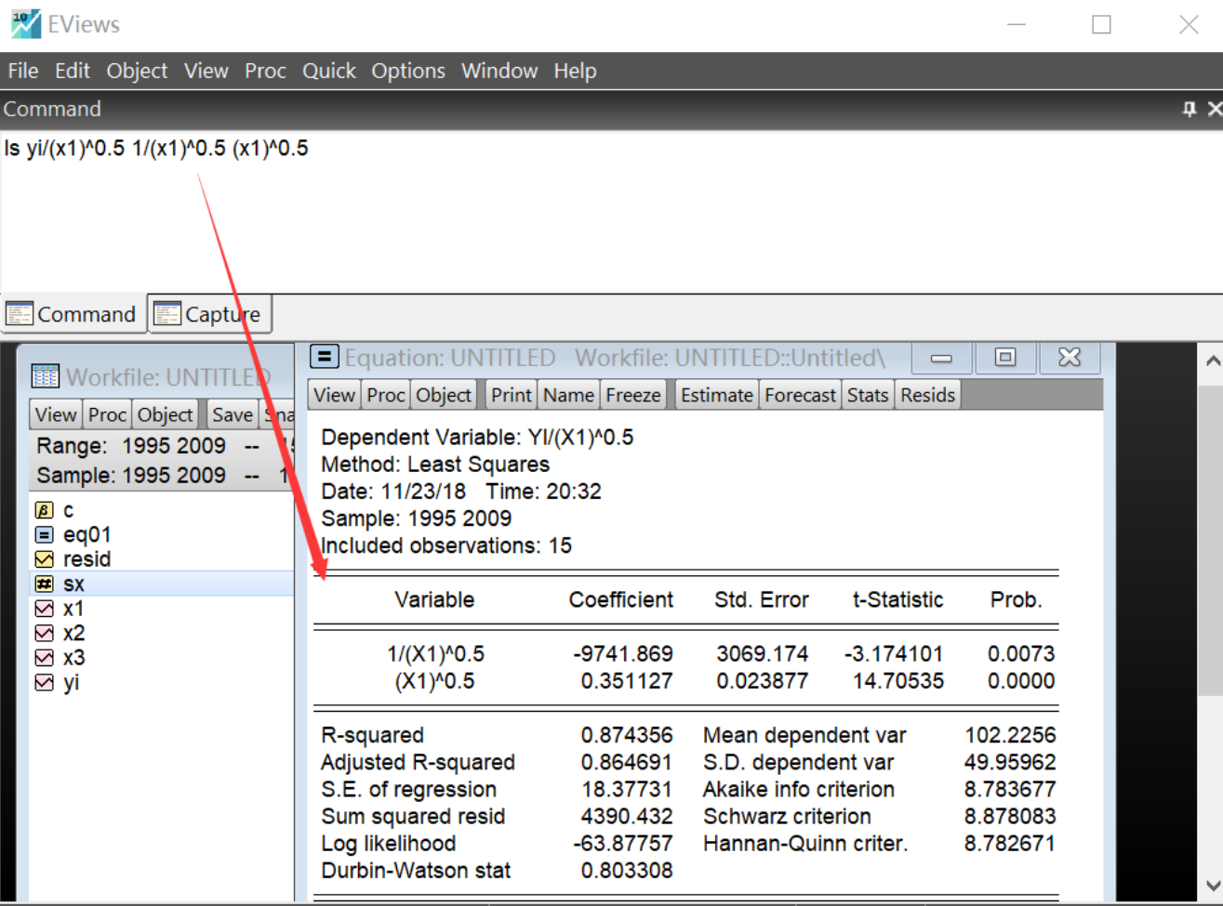
Task: Select the resid series object
Action: coord(73,559)
